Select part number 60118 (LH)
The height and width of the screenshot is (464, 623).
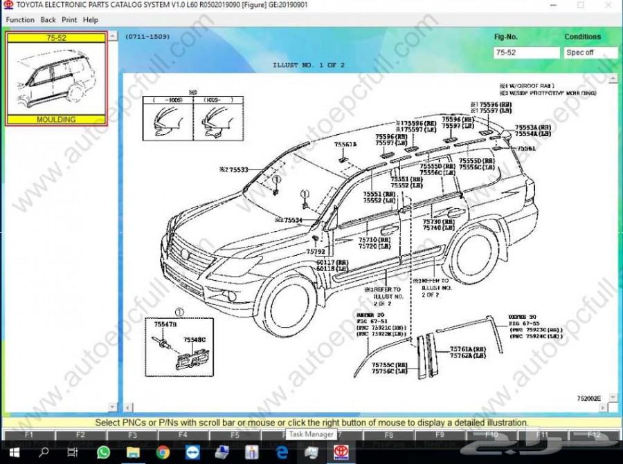pyautogui.click(x=332, y=269)
